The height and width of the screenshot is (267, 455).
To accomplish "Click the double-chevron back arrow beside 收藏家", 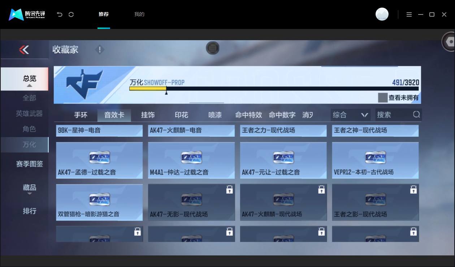I will pyautogui.click(x=24, y=50).
